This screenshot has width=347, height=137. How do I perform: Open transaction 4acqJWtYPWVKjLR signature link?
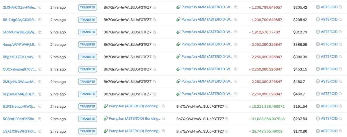point(20,45)
